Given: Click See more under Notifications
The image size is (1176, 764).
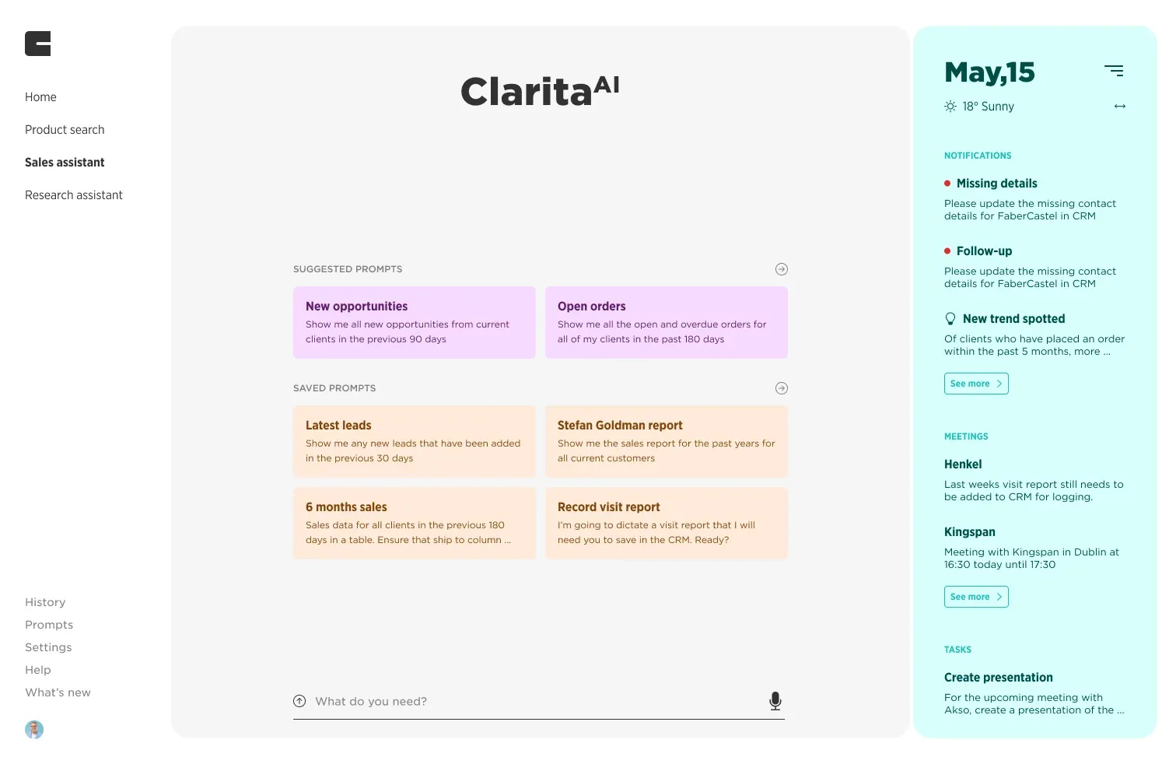Looking at the screenshot, I should pyautogui.click(x=976, y=384).
